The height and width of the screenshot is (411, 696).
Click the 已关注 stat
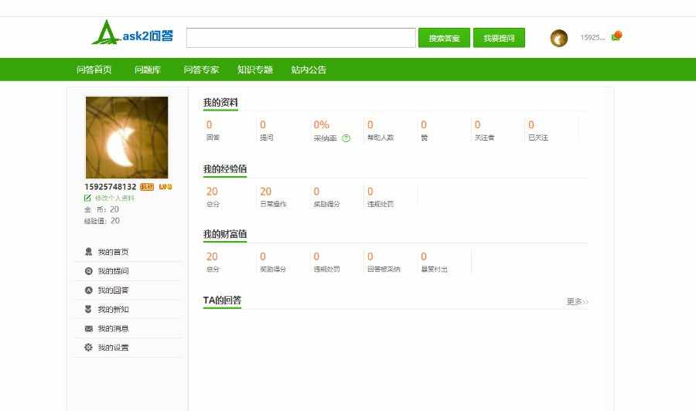click(538, 131)
